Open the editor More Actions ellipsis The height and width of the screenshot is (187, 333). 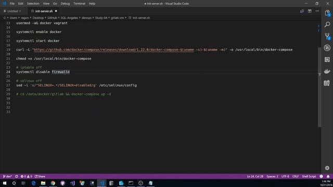pos(317,11)
